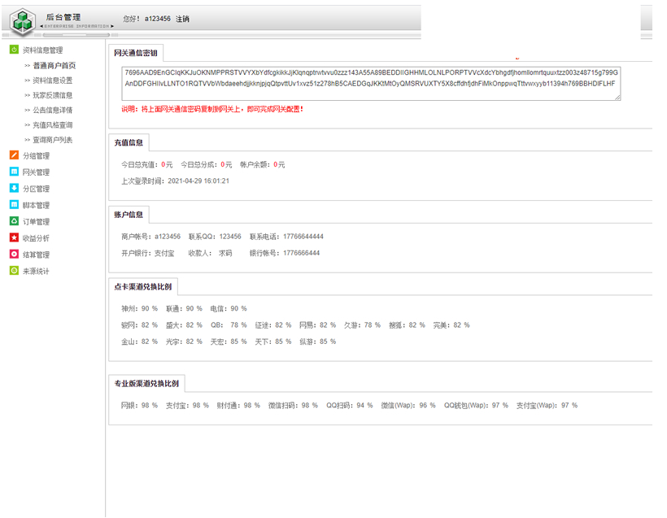Click the red star icon for 收益分析
Viewport: 667px width, 518px height.
pyautogui.click(x=14, y=238)
